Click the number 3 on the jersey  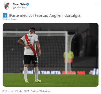pos(29,42)
